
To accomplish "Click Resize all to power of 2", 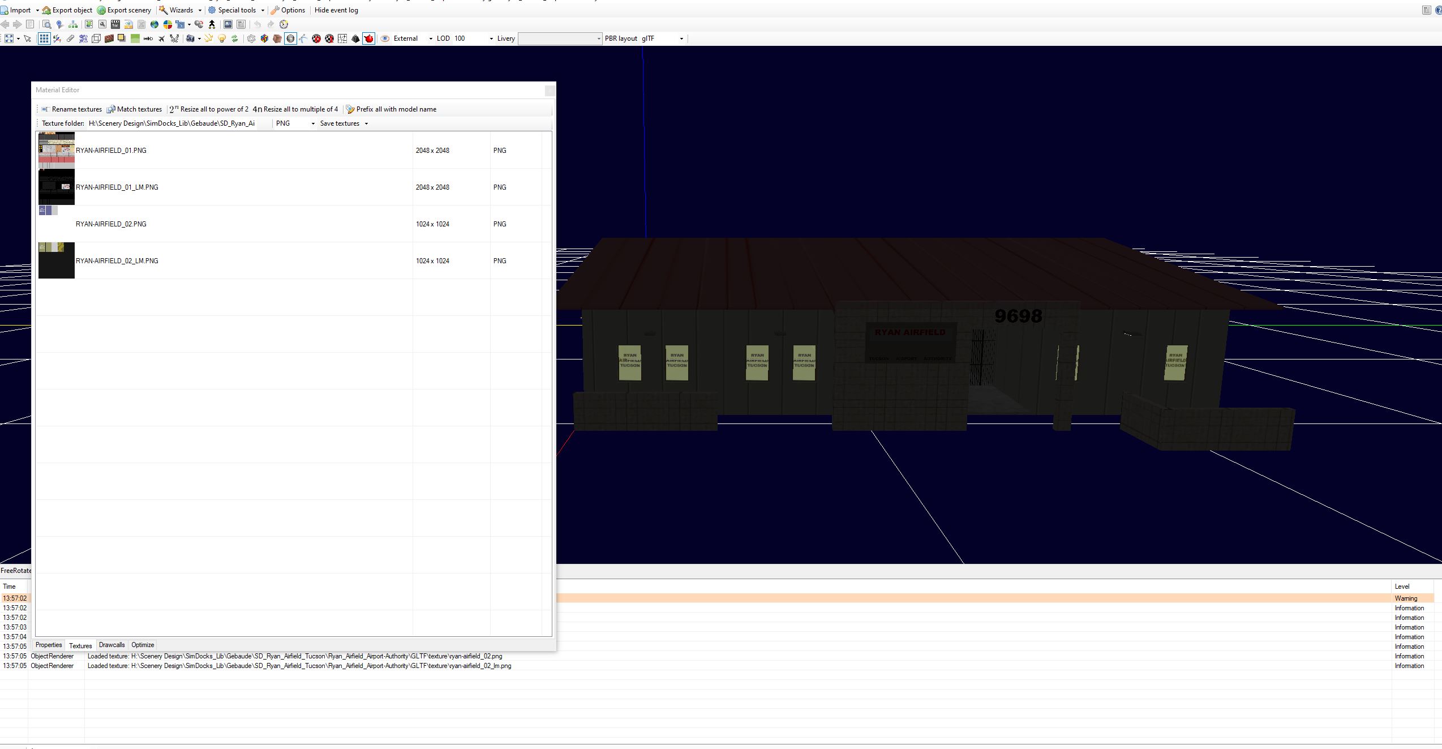I will [209, 109].
